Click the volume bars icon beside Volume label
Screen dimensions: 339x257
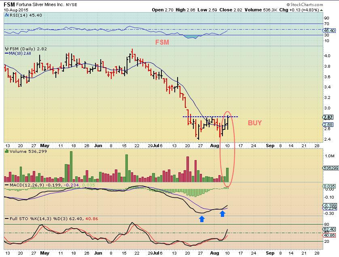coord(7,151)
